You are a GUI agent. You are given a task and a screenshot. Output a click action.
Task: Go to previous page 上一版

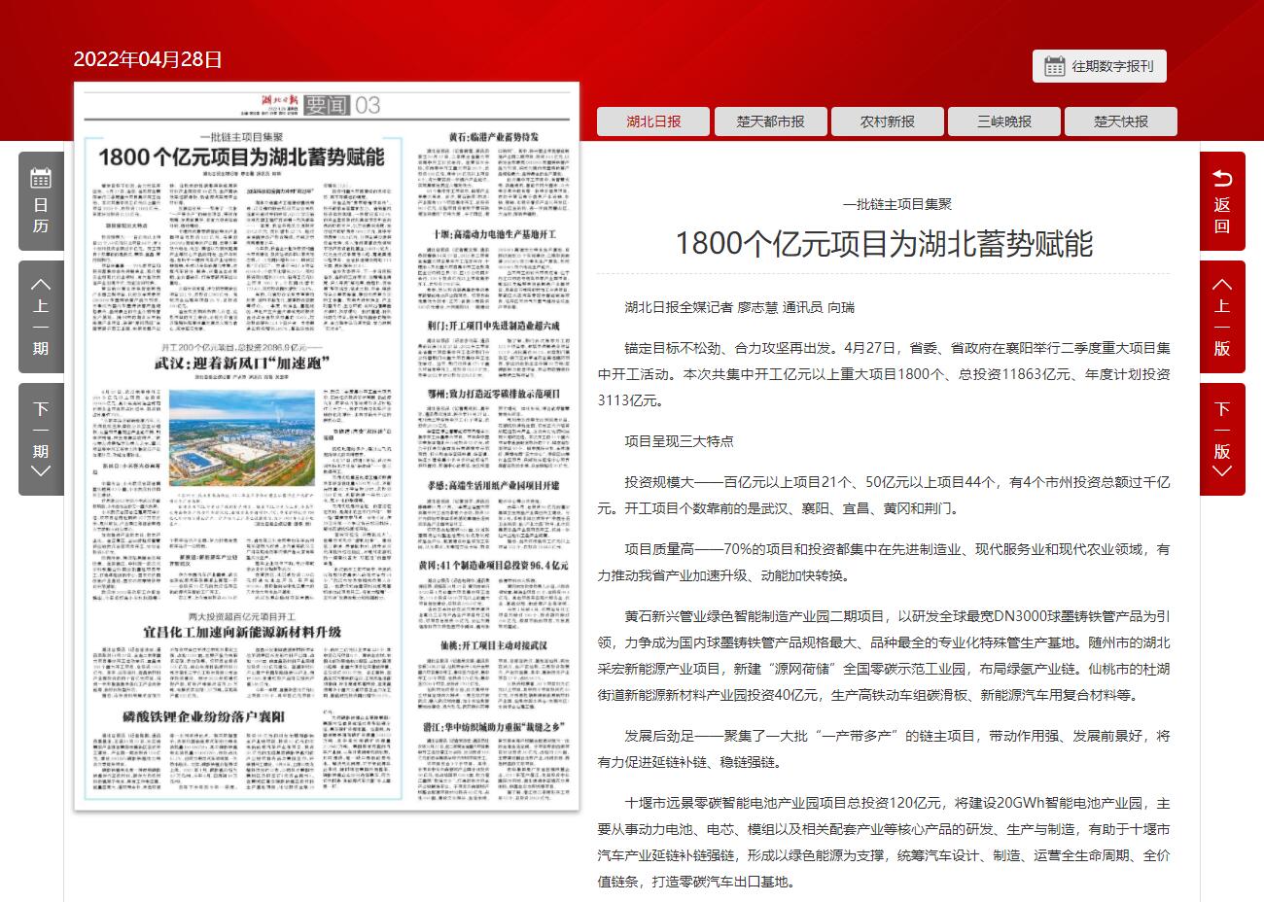[1222, 316]
